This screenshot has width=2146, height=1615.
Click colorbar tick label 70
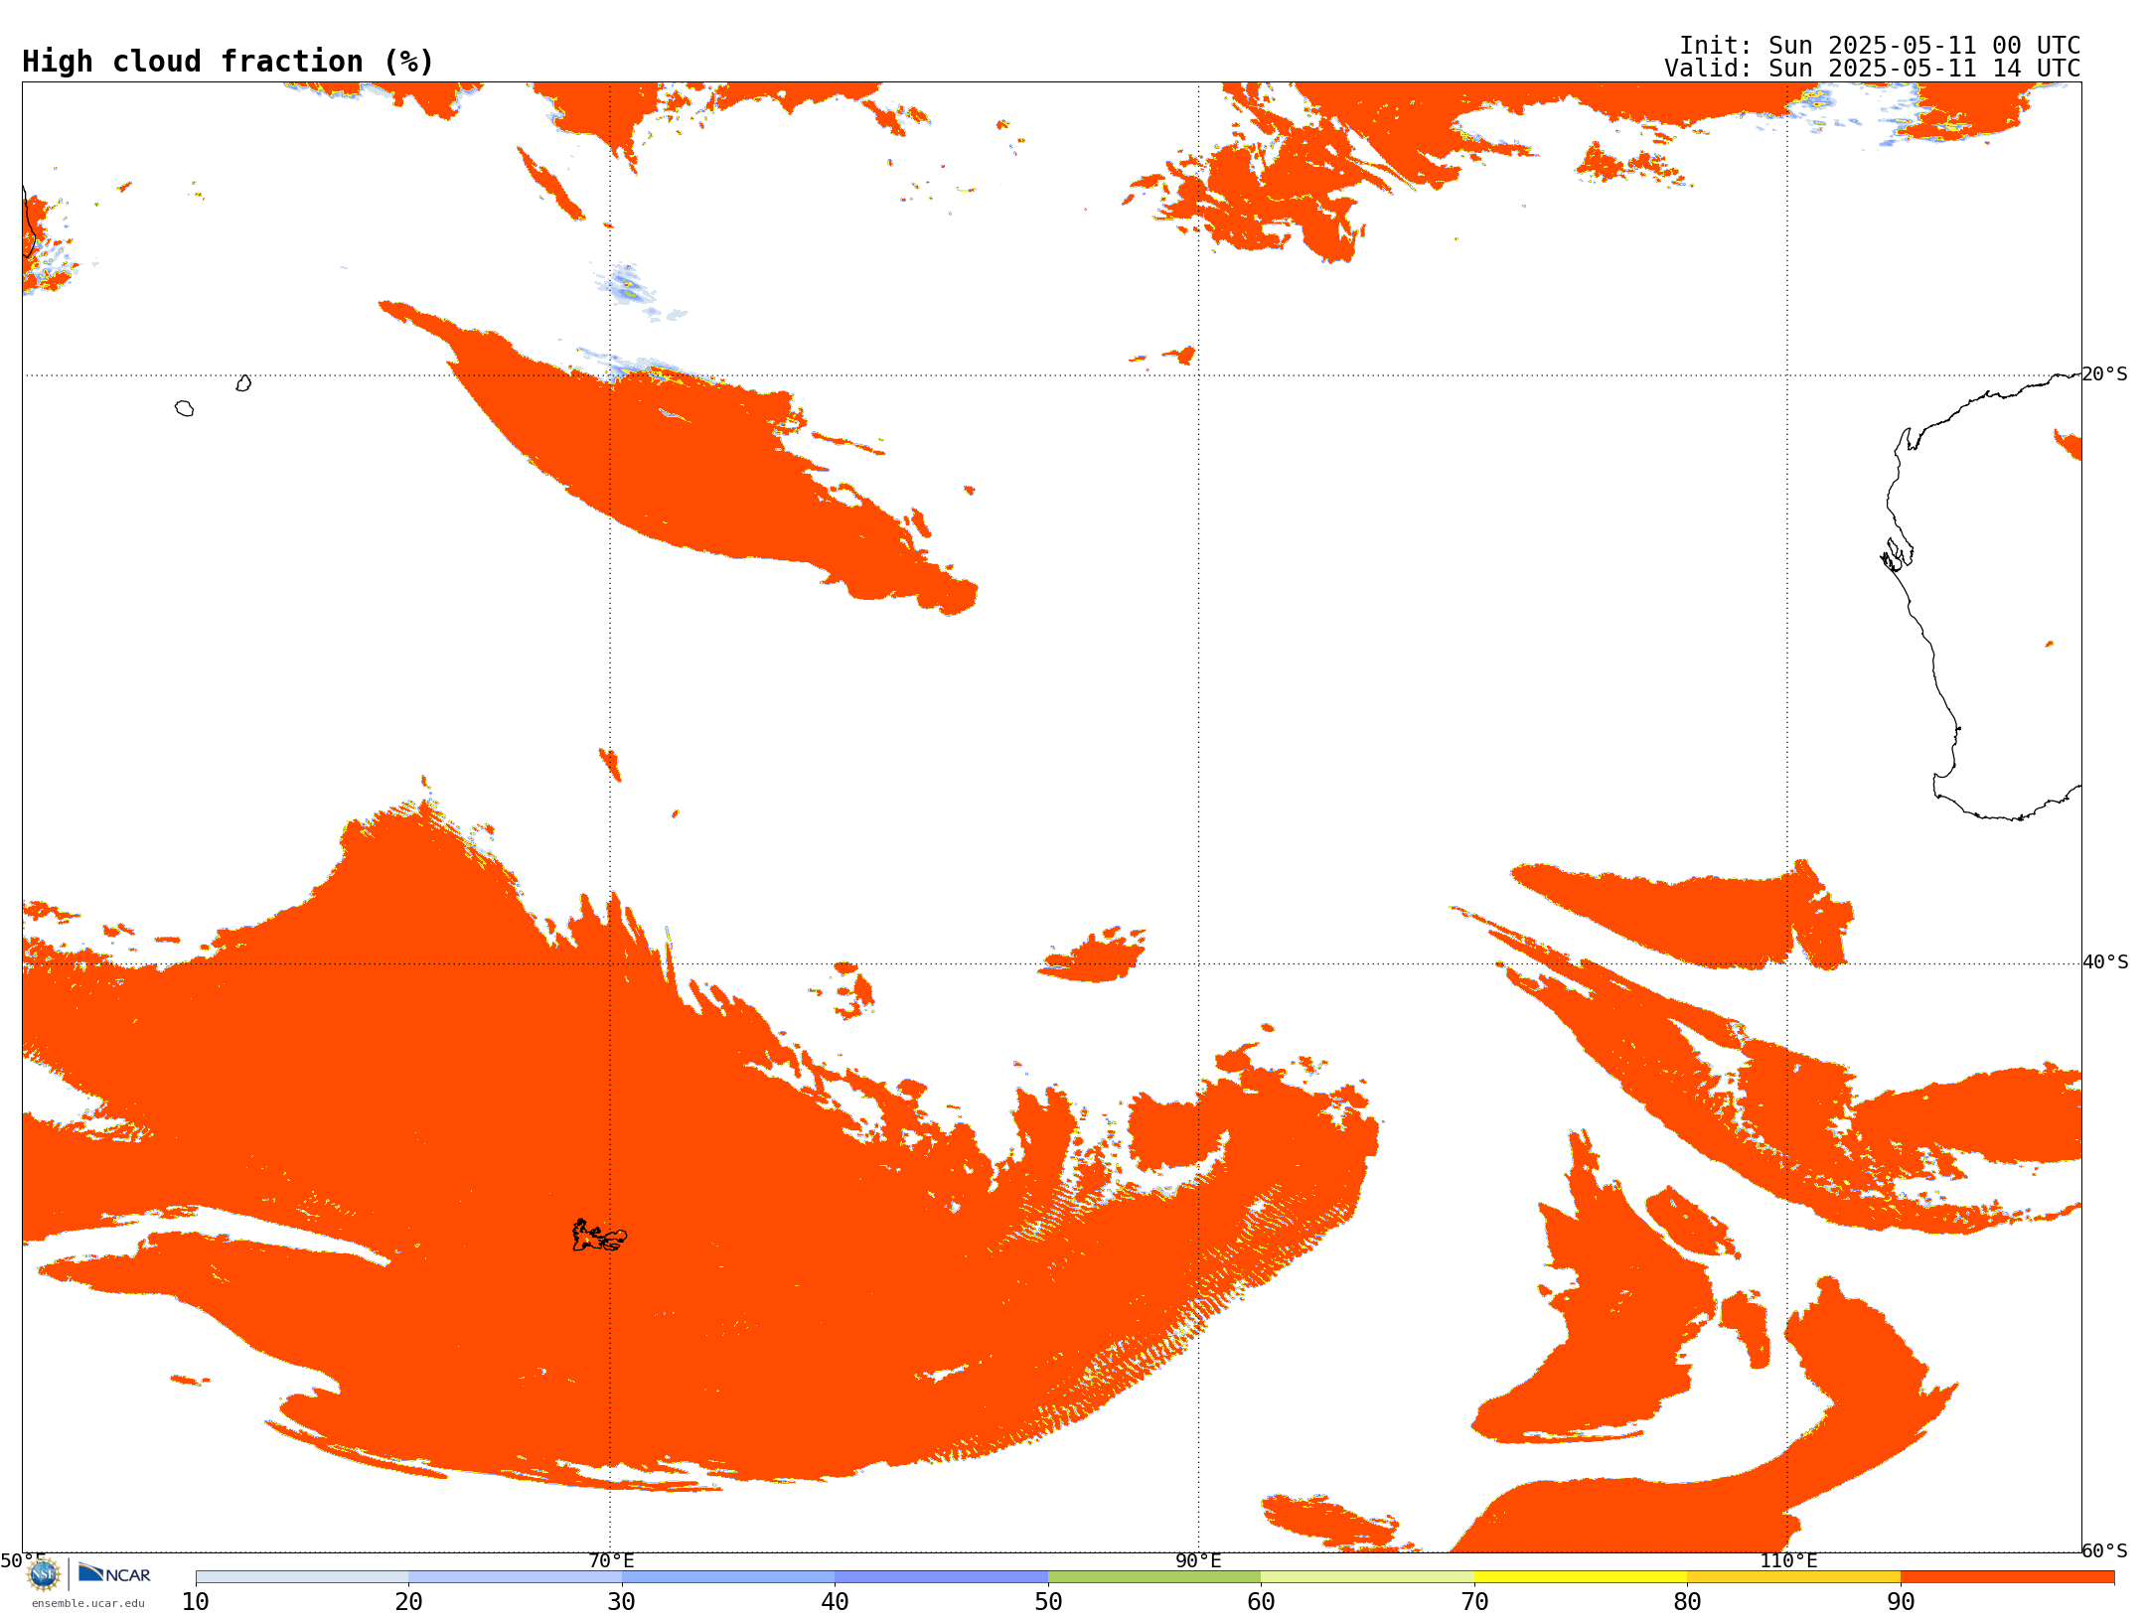coord(1474,1601)
